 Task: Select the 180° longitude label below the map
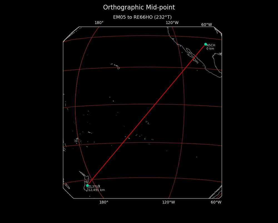pos(104,202)
